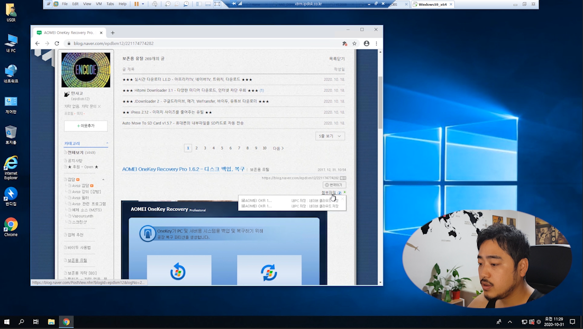The height and width of the screenshot is (329, 583).
Task: Launch the 반디집 desktop shortcut
Action: click(11, 196)
